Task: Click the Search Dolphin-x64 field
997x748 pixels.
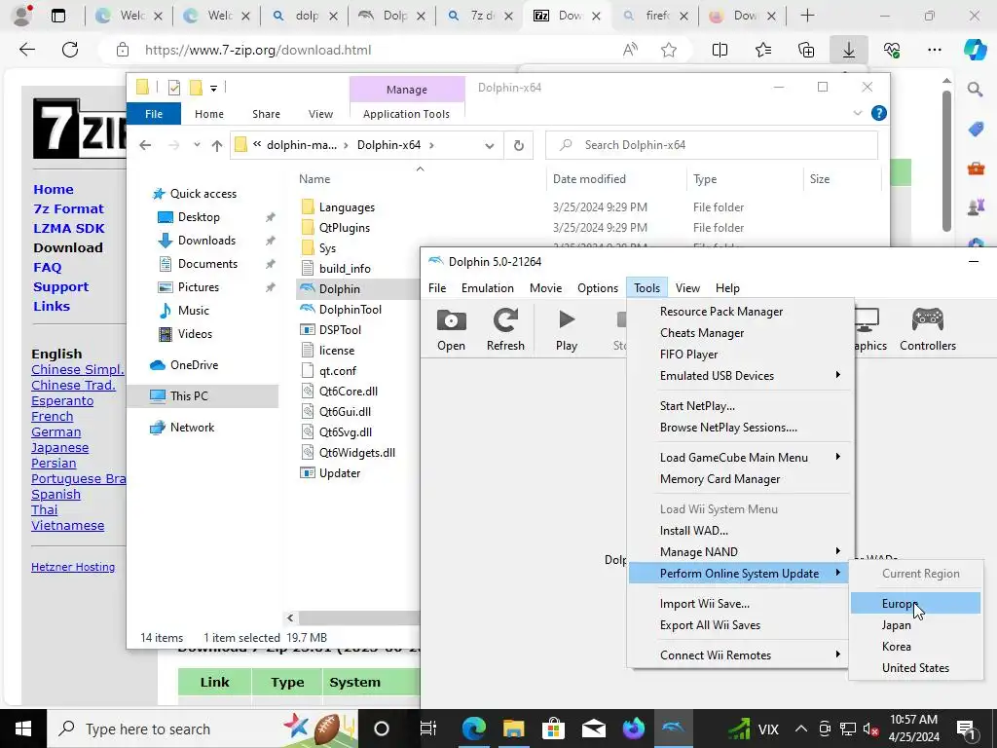Action: click(712, 145)
